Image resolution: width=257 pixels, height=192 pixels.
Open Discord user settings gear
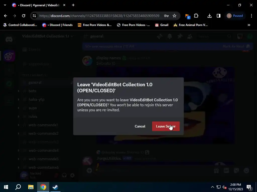(72, 175)
